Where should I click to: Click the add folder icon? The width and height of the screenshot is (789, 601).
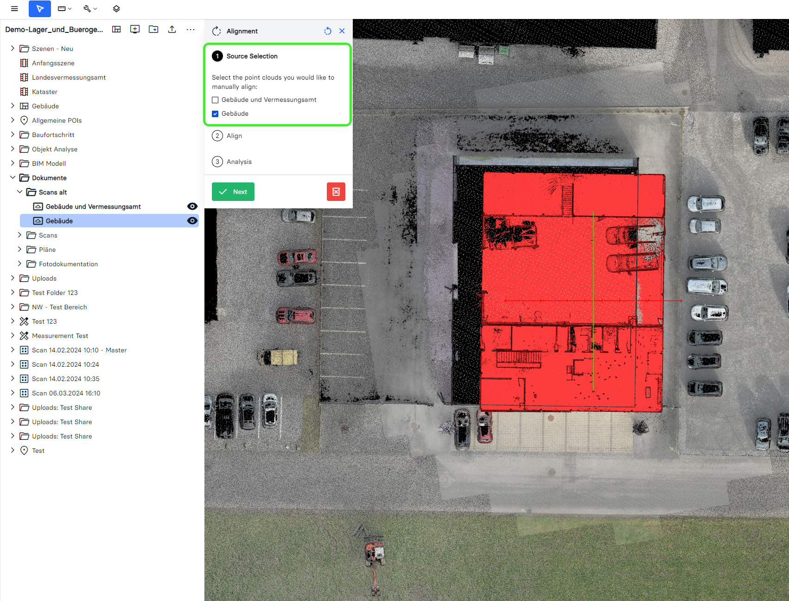[x=153, y=30]
